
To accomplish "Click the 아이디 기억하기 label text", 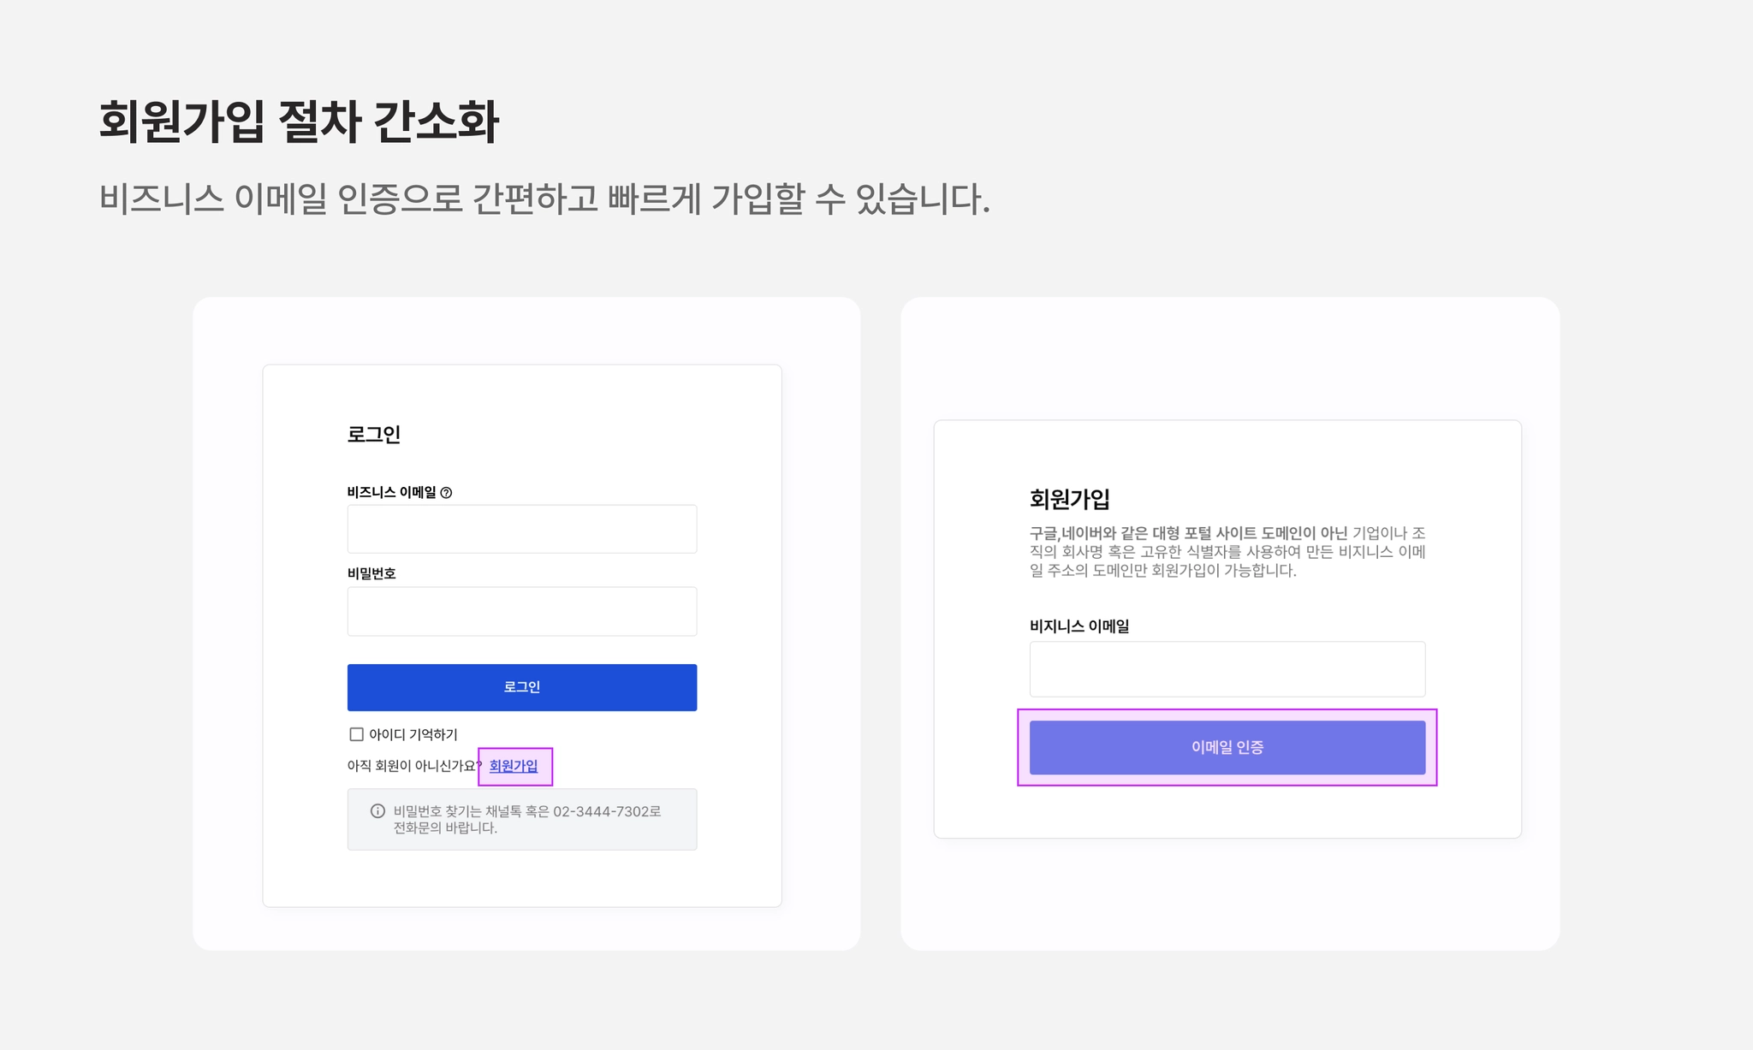I will tap(413, 734).
